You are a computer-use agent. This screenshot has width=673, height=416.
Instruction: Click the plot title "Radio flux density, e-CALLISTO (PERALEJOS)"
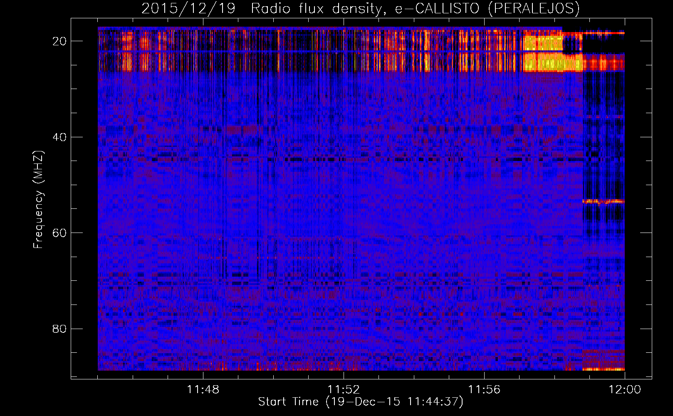click(x=415, y=8)
